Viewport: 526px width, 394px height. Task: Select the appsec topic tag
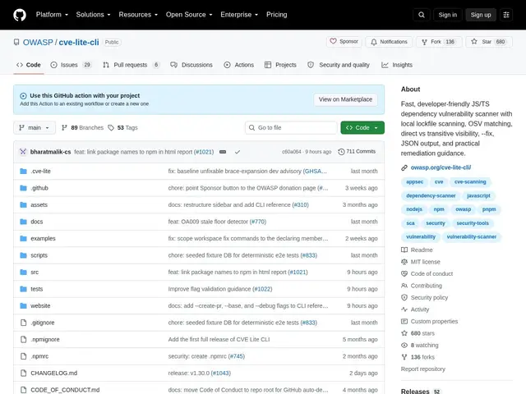click(x=414, y=182)
